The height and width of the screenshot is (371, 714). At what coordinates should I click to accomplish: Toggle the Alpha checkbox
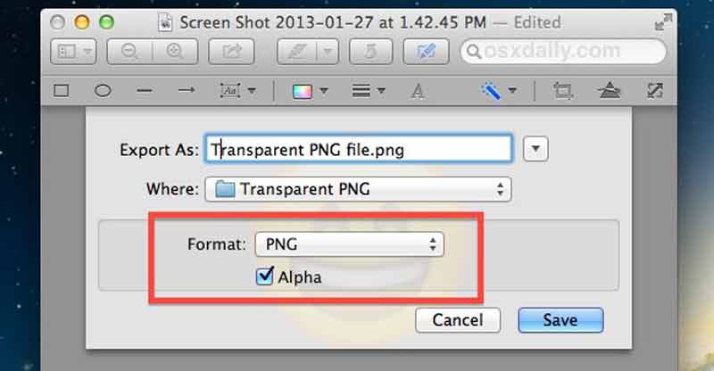[x=264, y=277]
